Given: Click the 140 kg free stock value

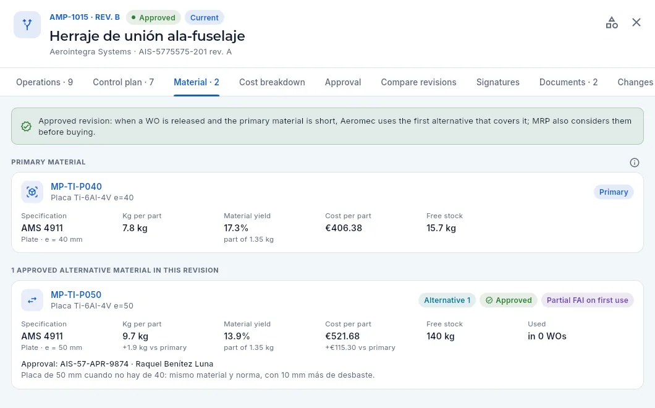Looking at the screenshot, I should (x=441, y=336).
